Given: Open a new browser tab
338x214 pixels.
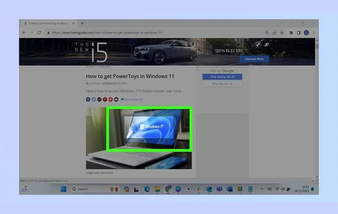Looking at the screenshot, I should tap(82, 23).
